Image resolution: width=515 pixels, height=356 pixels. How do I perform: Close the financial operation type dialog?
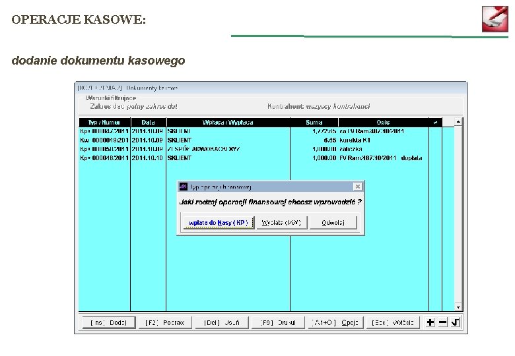tap(357, 187)
